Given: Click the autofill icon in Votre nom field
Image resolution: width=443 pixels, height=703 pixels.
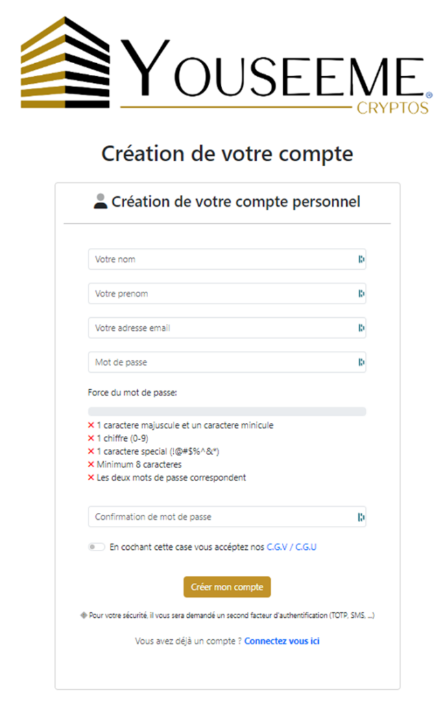Looking at the screenshot, I should point(361,260).
